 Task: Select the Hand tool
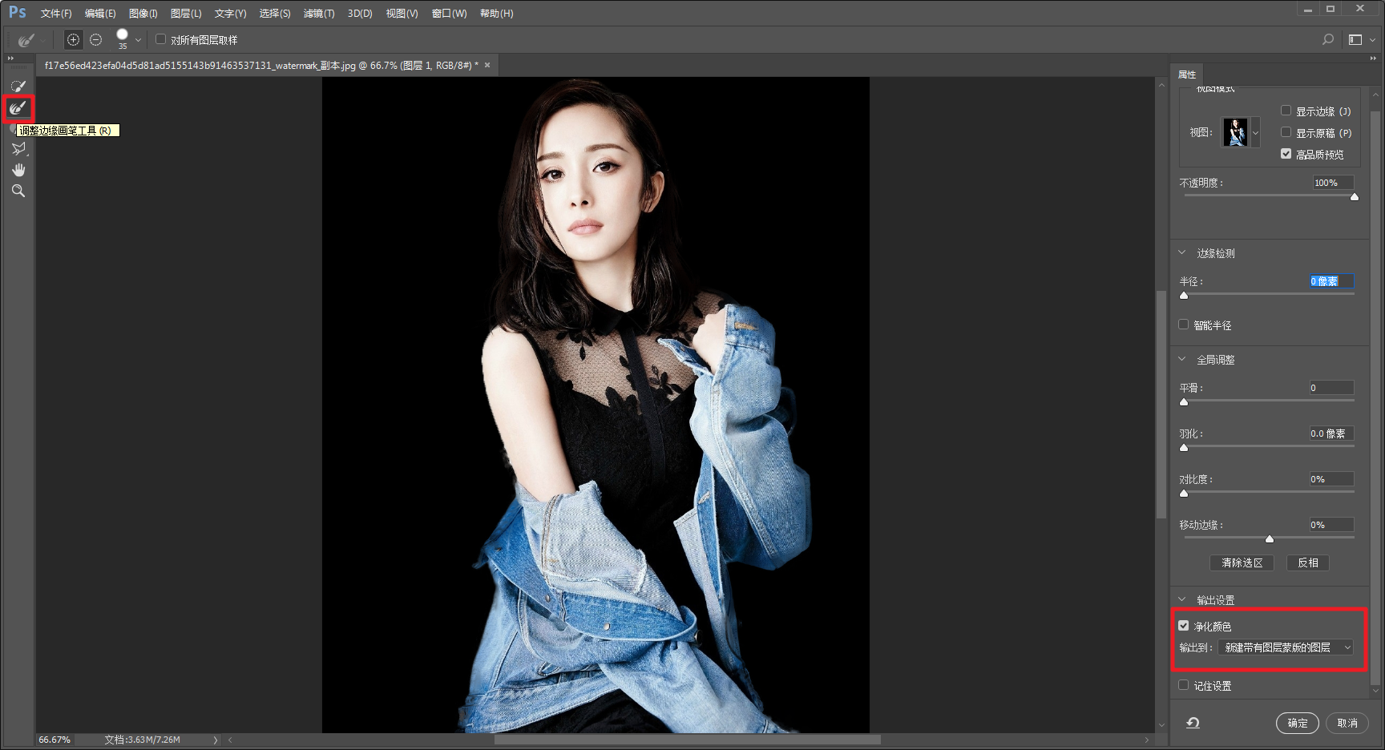pyautogui.click(x=18, y=170)
